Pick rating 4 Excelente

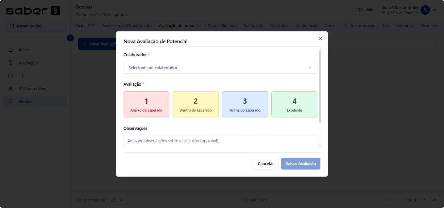point(294,104)
